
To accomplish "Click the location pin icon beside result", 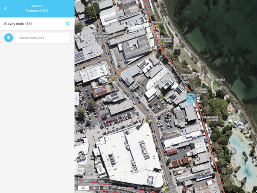I will 8,38.
